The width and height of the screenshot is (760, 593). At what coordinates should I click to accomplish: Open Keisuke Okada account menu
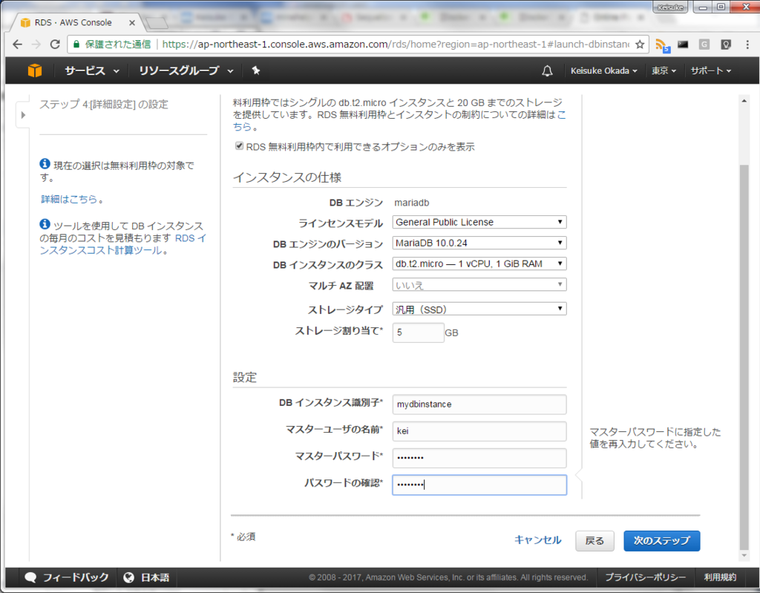click(604, 71)
